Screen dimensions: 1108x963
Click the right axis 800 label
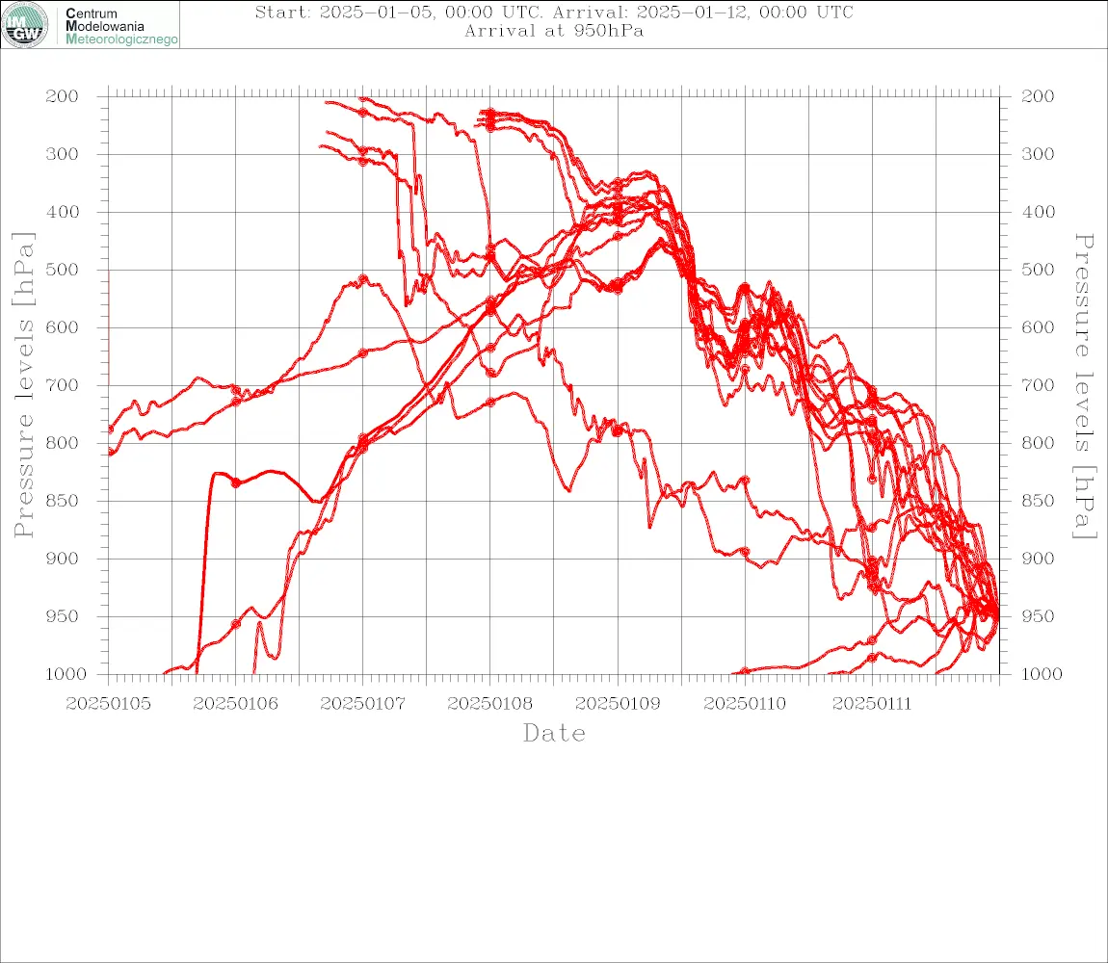pyautogui.click(x=1038, y=444)
